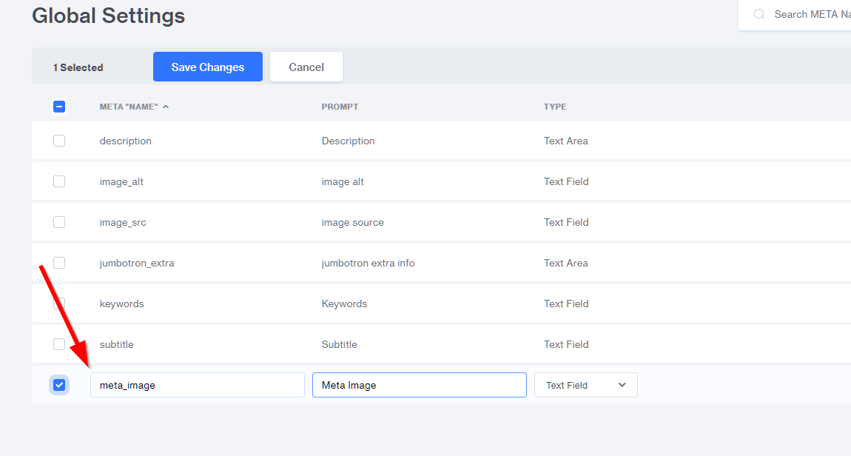Click the meta_image name input field

197,385
